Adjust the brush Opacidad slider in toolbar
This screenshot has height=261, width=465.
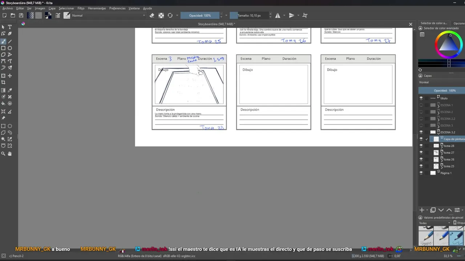200,16
